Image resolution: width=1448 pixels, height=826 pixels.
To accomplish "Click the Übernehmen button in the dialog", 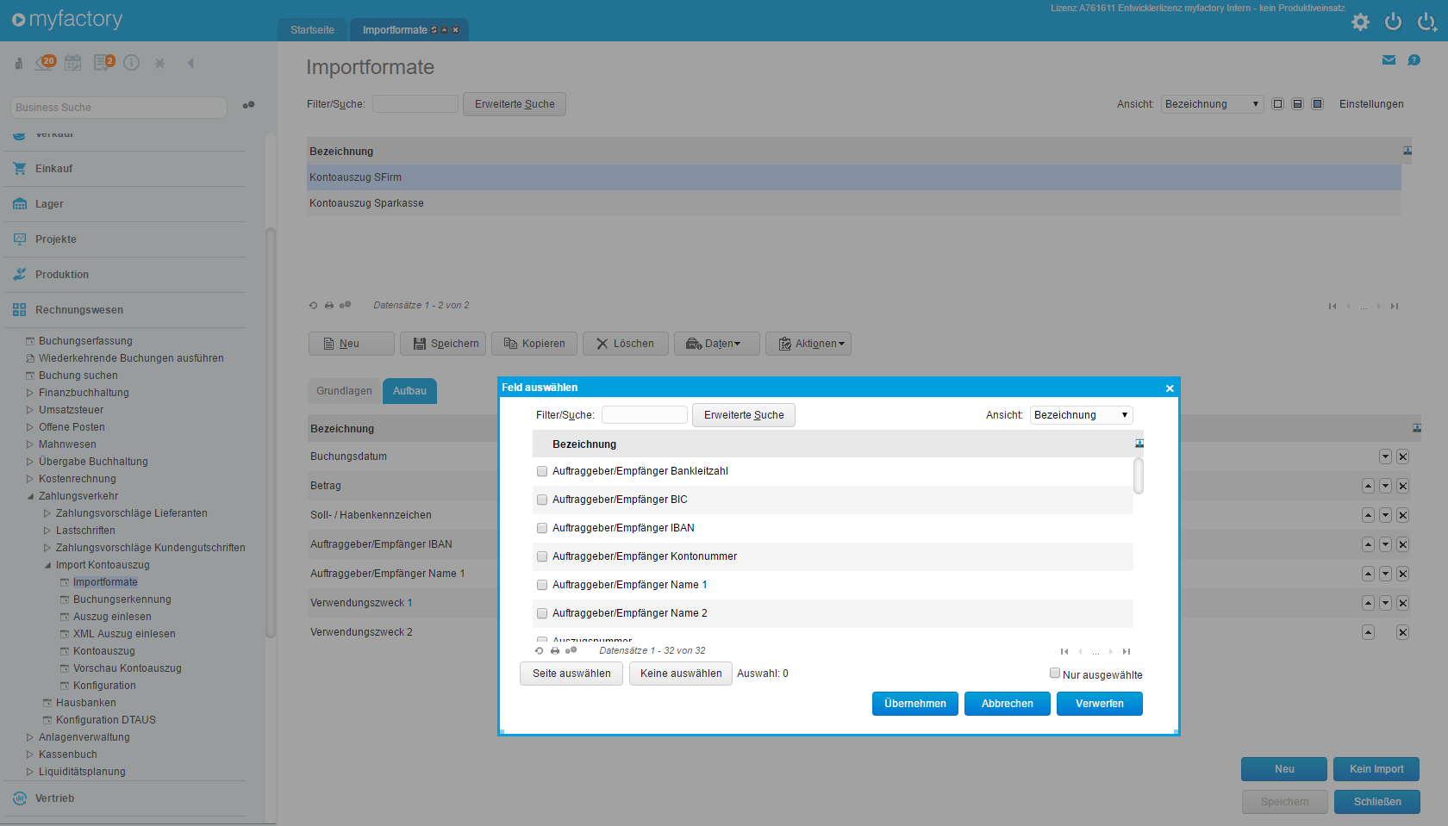I will click(914, 704).
